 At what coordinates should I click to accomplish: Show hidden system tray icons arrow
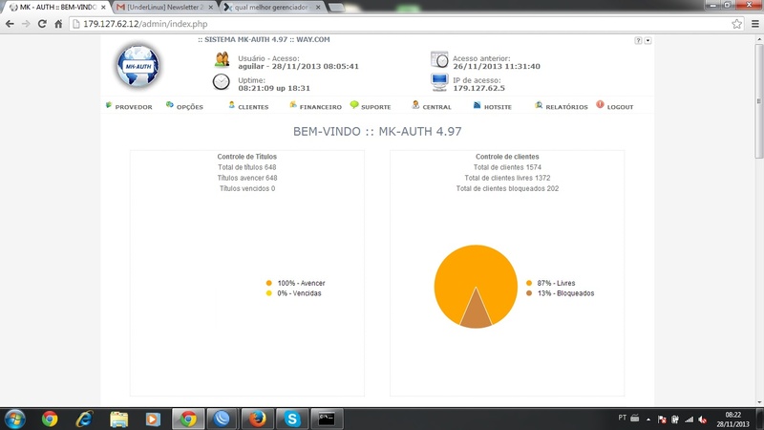(648, 419)
